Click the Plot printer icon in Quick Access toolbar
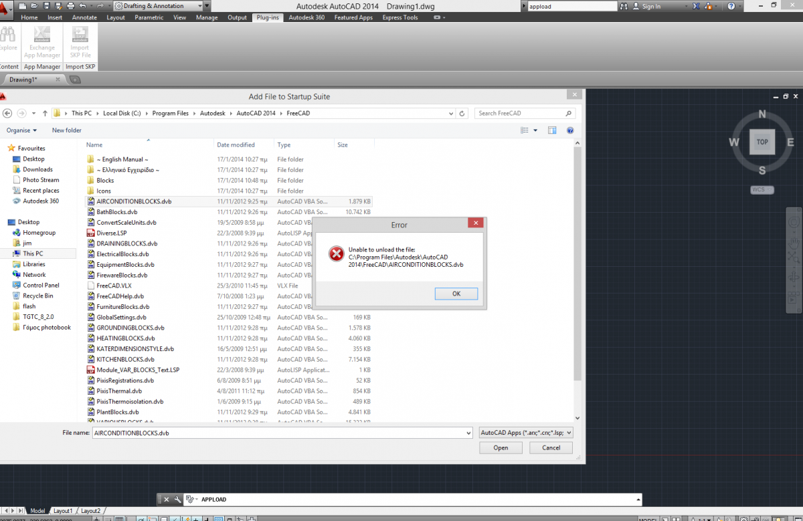The width and height of the screenshot is (803, 521). [70, 6]
